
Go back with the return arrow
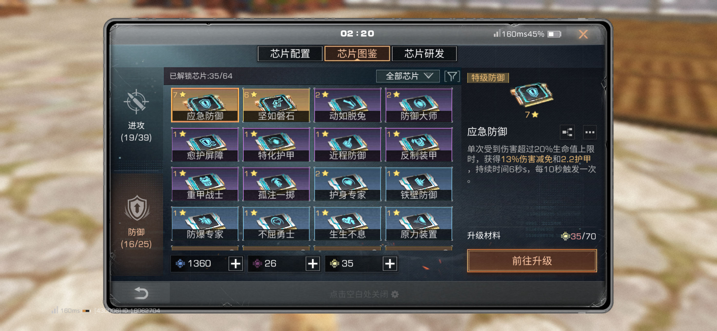point(141,293)
